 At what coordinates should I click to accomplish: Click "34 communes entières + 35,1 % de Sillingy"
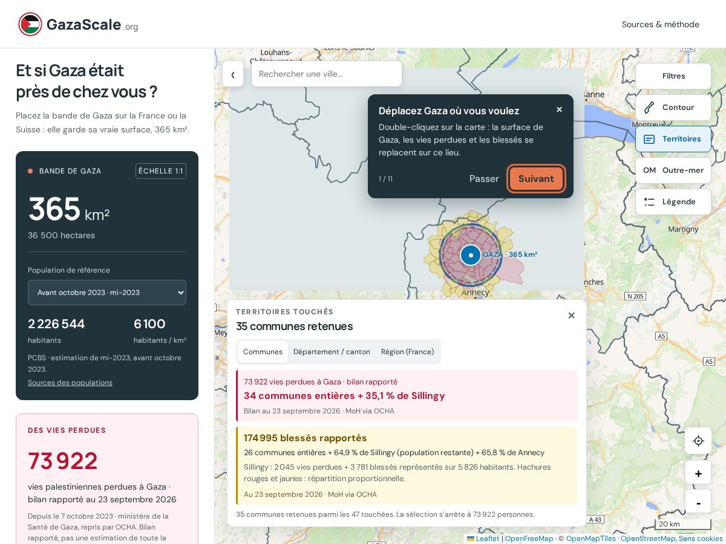coord(344,396)
